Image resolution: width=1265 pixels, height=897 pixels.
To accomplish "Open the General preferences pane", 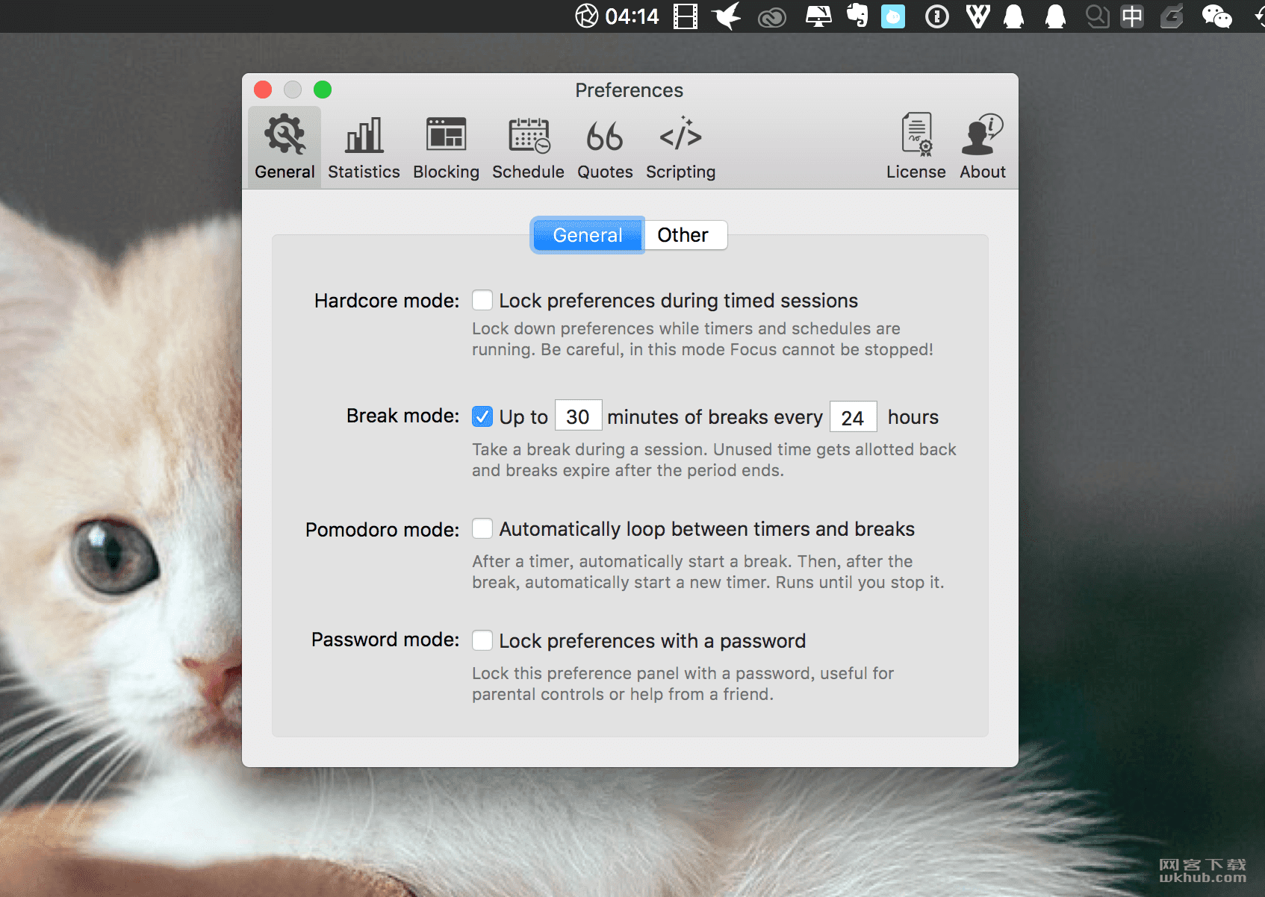I will [x=285, y=147].
